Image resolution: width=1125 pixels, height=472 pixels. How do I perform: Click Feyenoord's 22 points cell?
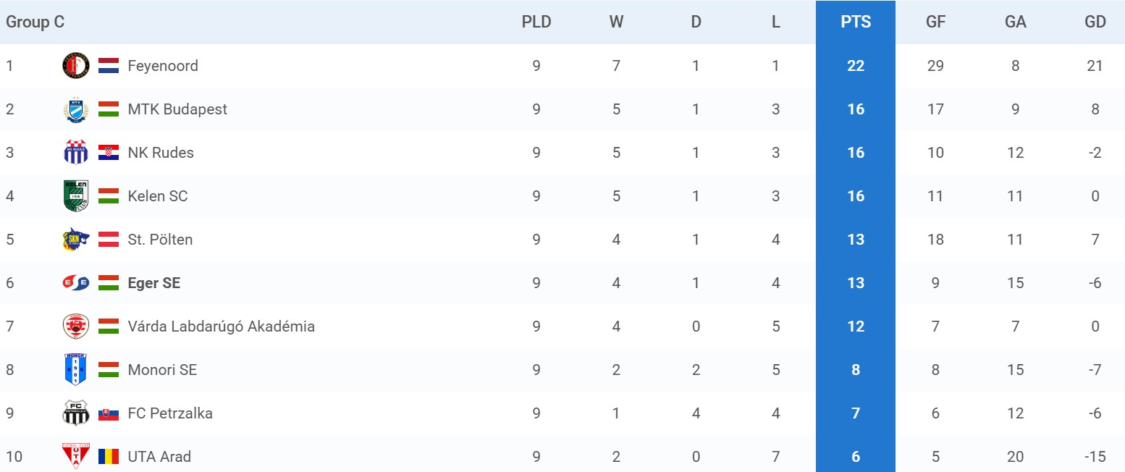(x=856, y=66)
